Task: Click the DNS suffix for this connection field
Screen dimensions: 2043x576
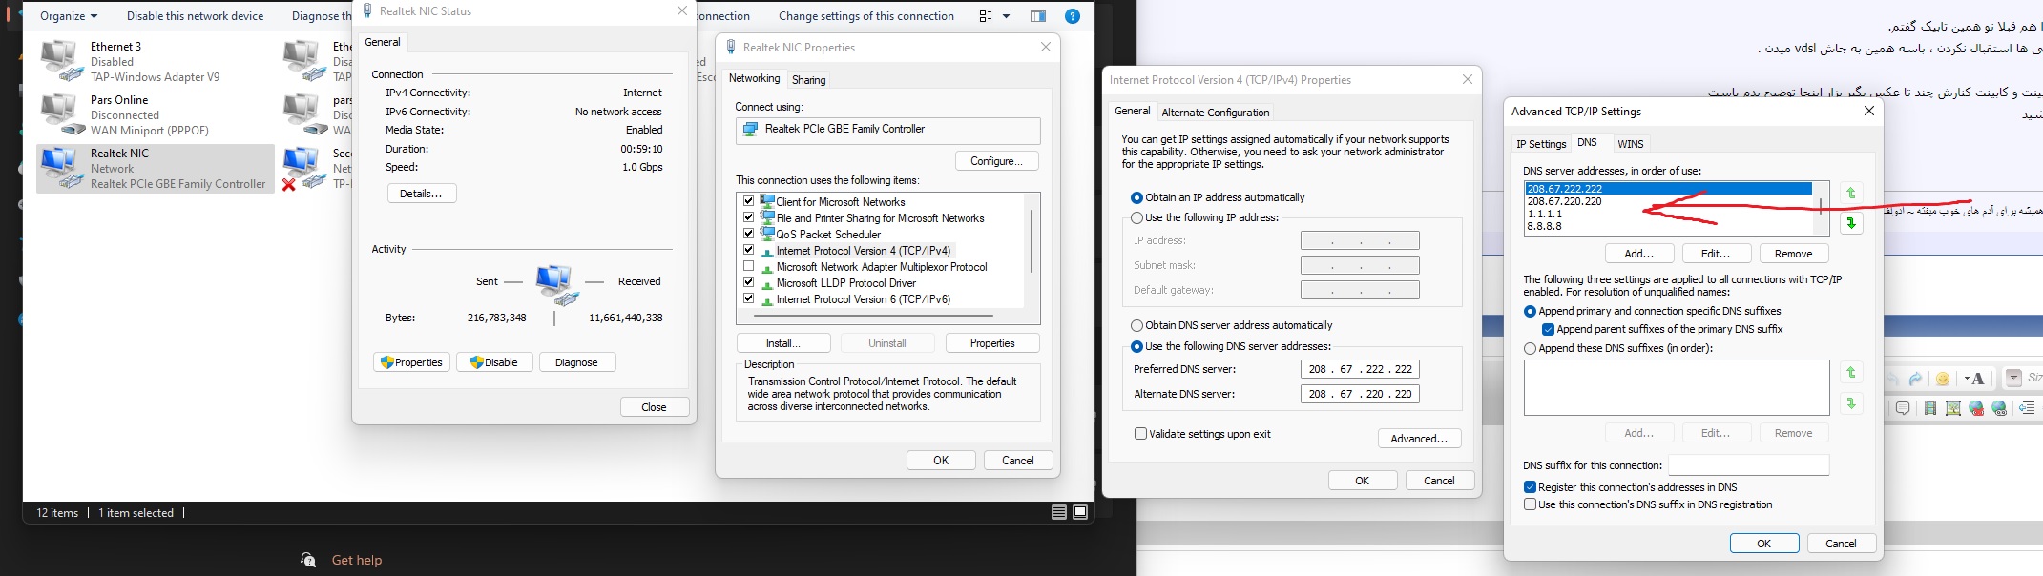Action: tap(1748, 465)
